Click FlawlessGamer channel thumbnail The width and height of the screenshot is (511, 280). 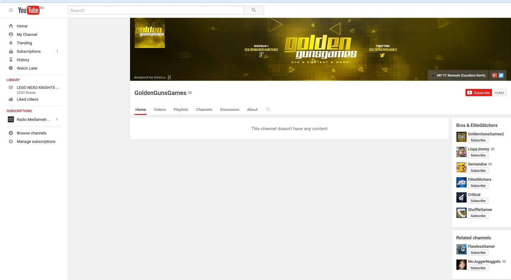click(x=461, y=249)
